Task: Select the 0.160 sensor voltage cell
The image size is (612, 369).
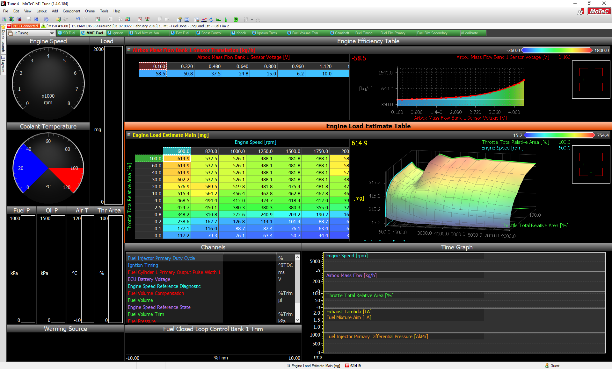Action: point(152,66)
